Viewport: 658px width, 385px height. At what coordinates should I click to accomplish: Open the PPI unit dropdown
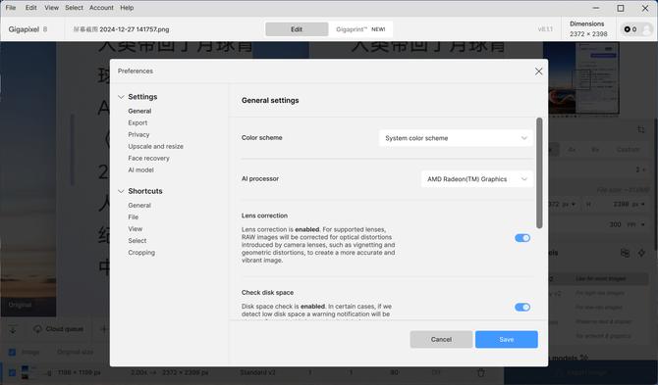(636, 224)
